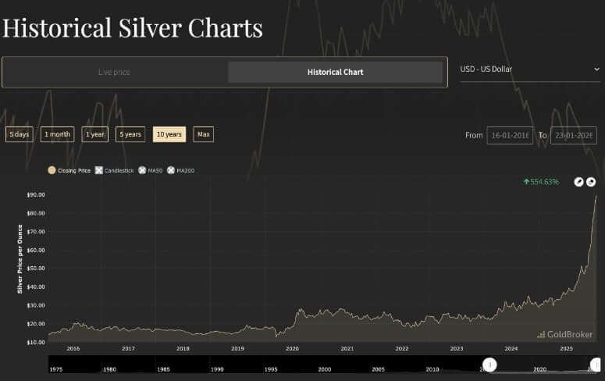Show the Max time range
The height and width of the screenshot is (381, 605).
point(204,134)
